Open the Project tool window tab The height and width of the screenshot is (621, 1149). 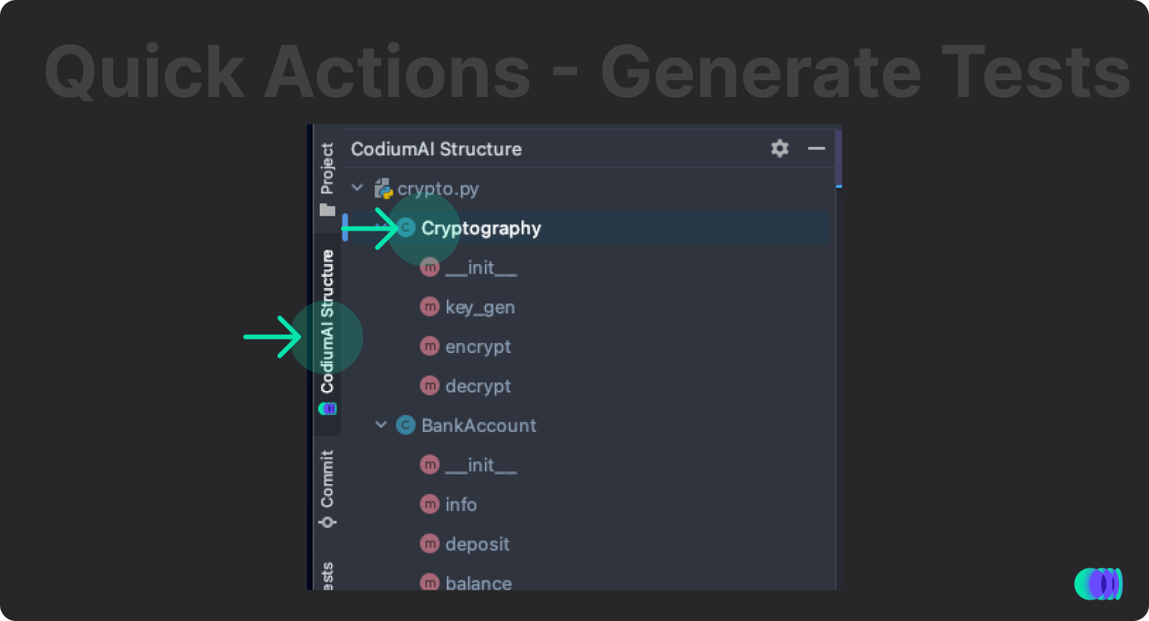point(327,168)
